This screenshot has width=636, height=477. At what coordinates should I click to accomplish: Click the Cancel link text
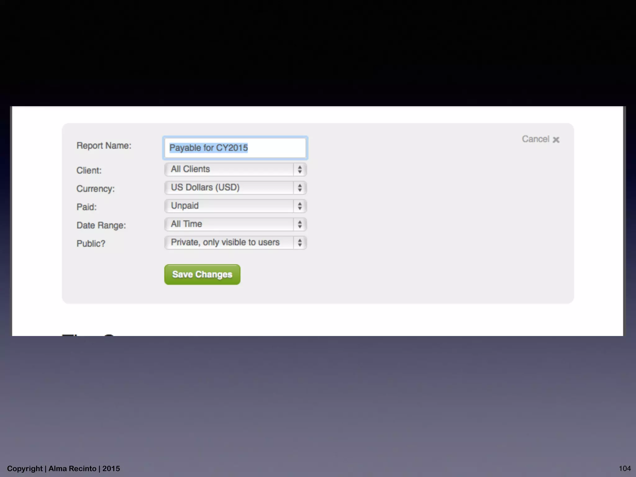pyautogui.click(x=535, y=139)
